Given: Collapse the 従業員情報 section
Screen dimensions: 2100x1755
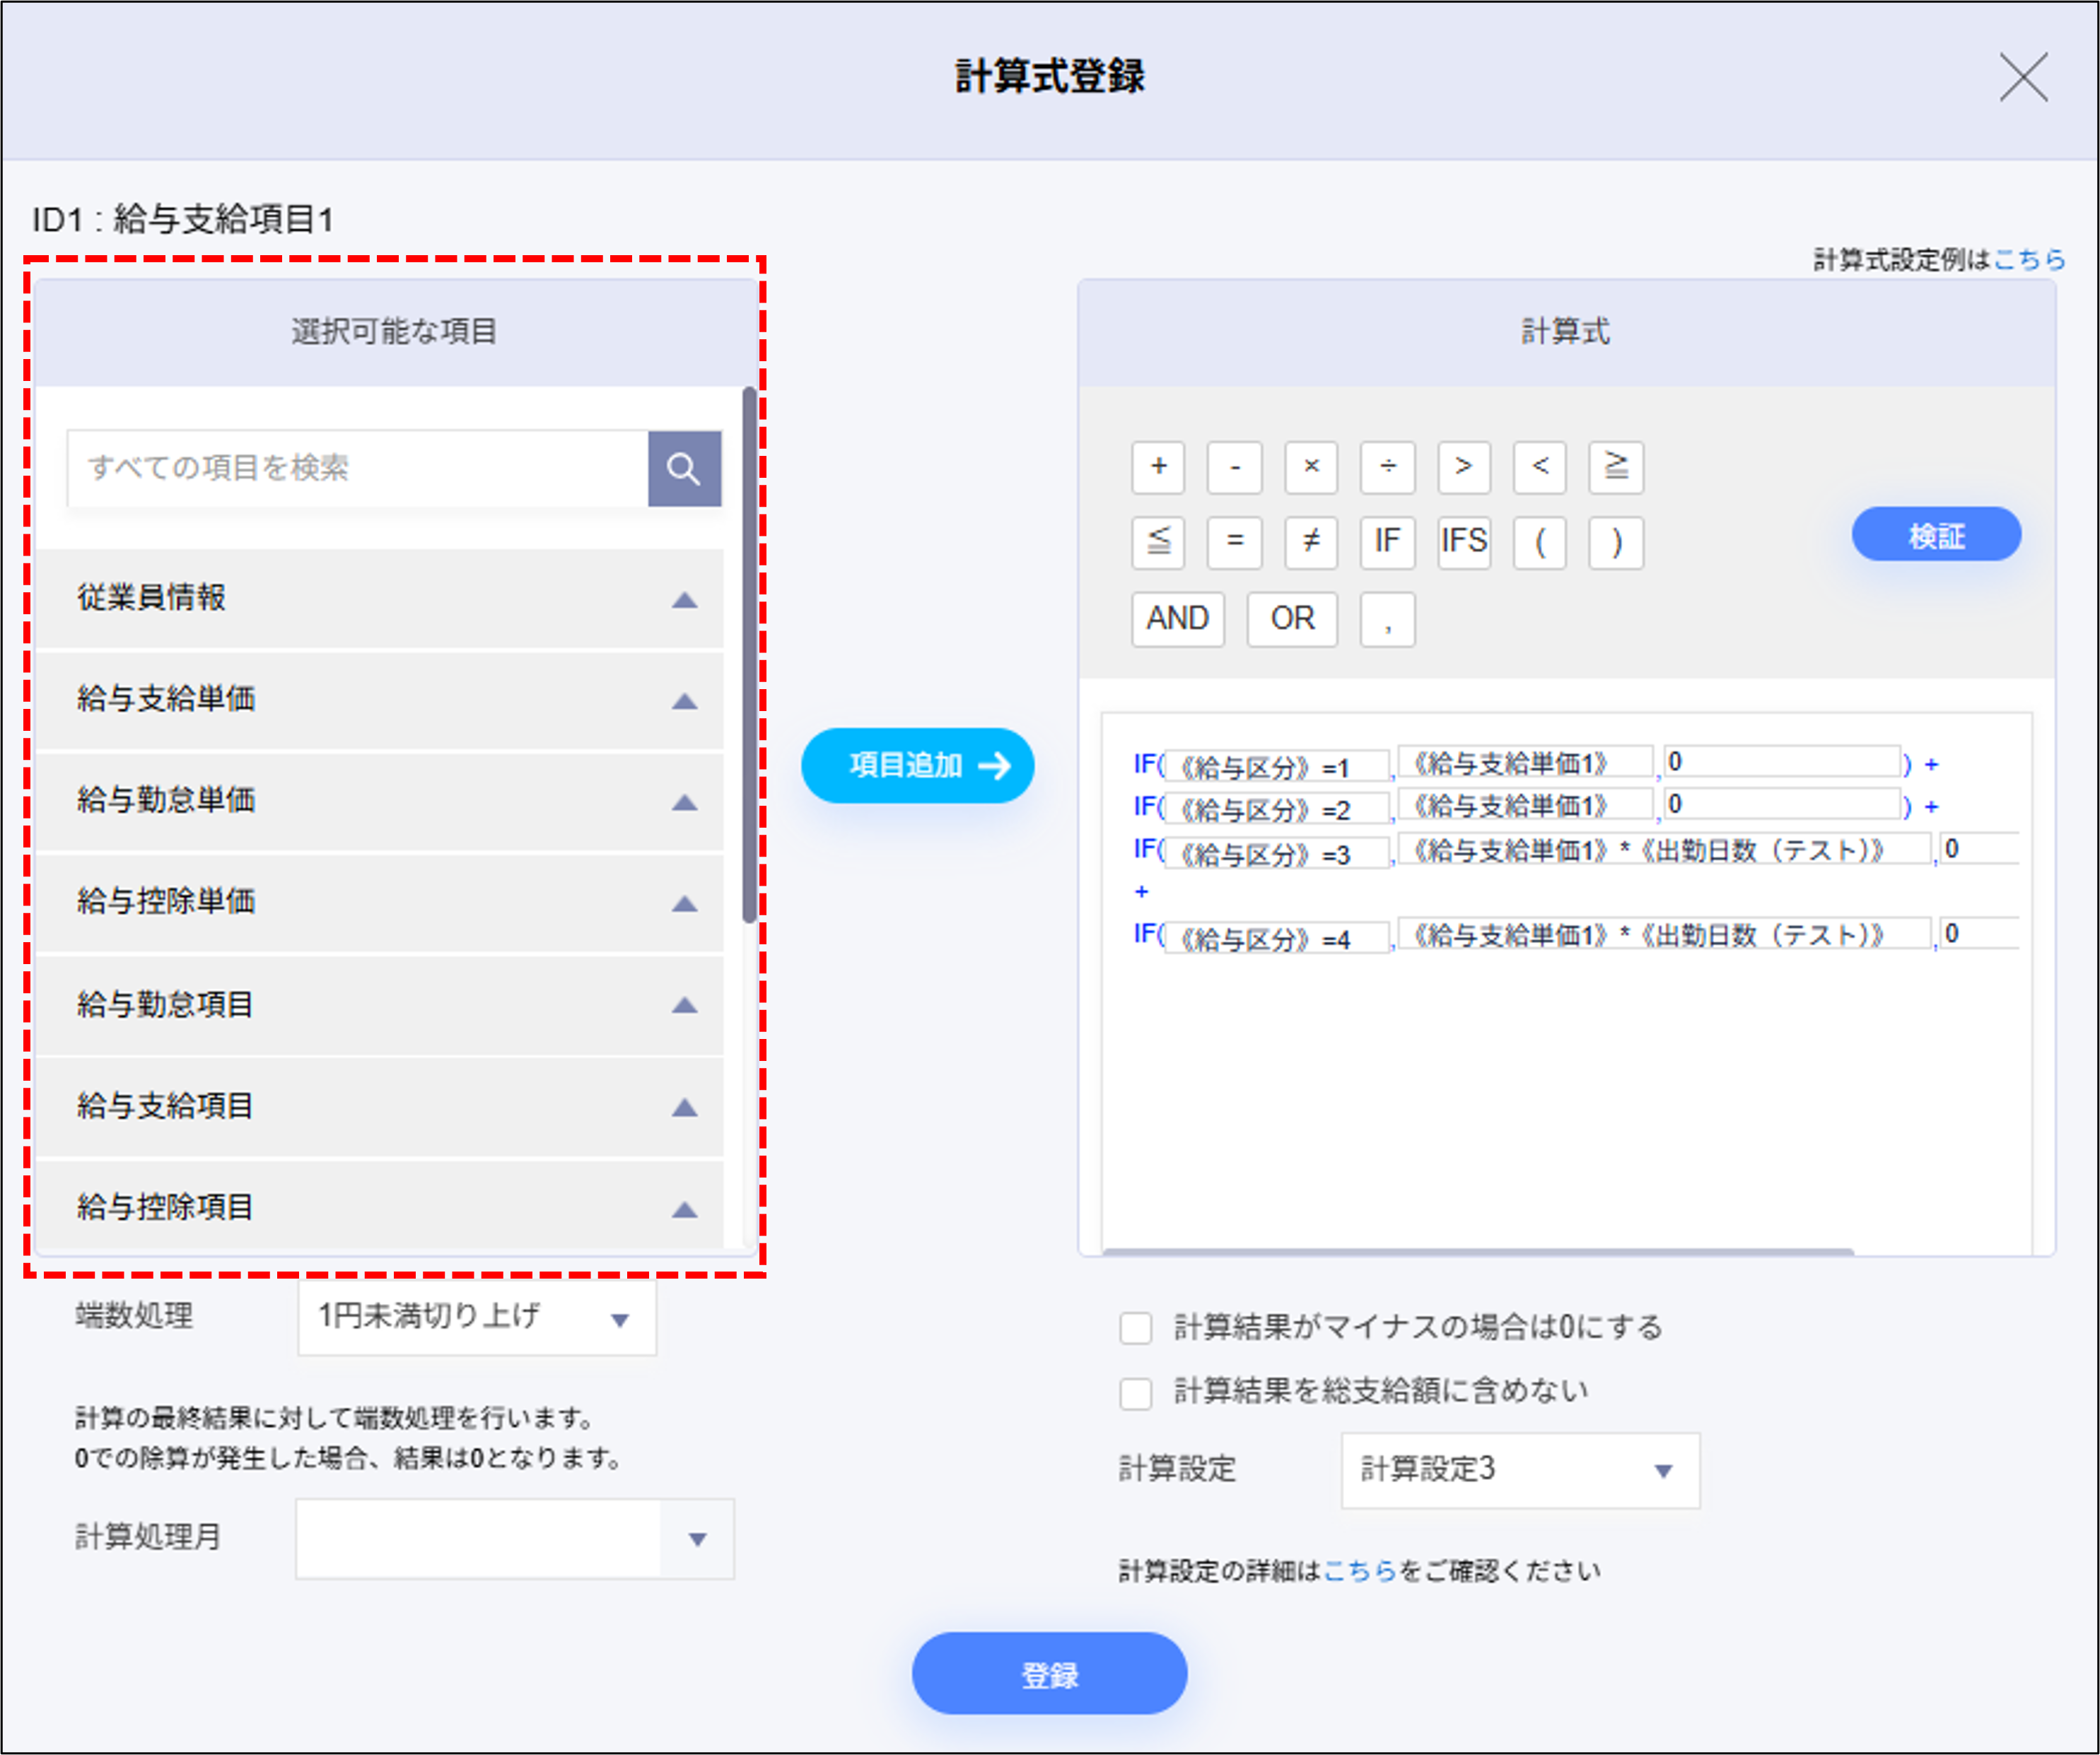Looking at the screenshot, I should pos(686,599).
